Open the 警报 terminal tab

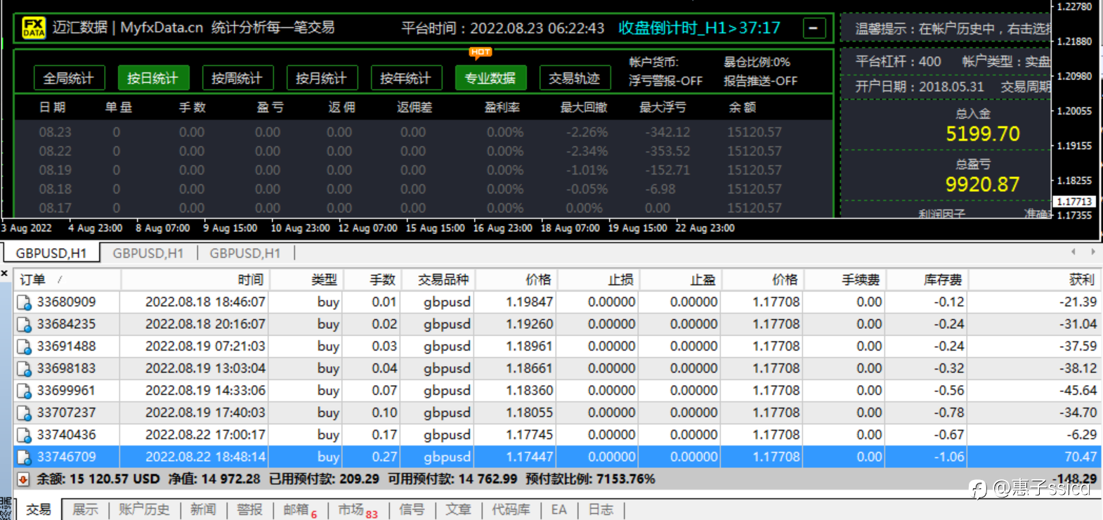click(x=249, y=509)
